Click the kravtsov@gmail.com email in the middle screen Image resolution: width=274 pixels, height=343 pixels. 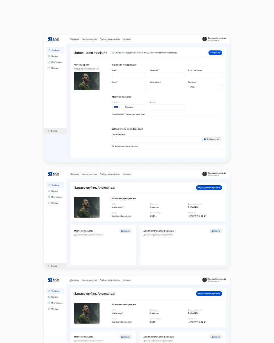122,216
